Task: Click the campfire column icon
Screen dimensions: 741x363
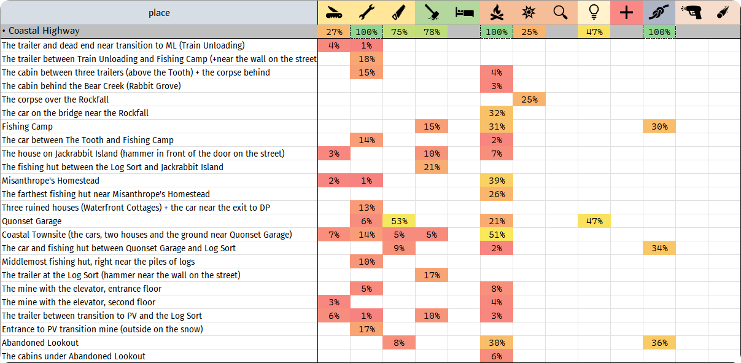Action: tap(497, 12)
